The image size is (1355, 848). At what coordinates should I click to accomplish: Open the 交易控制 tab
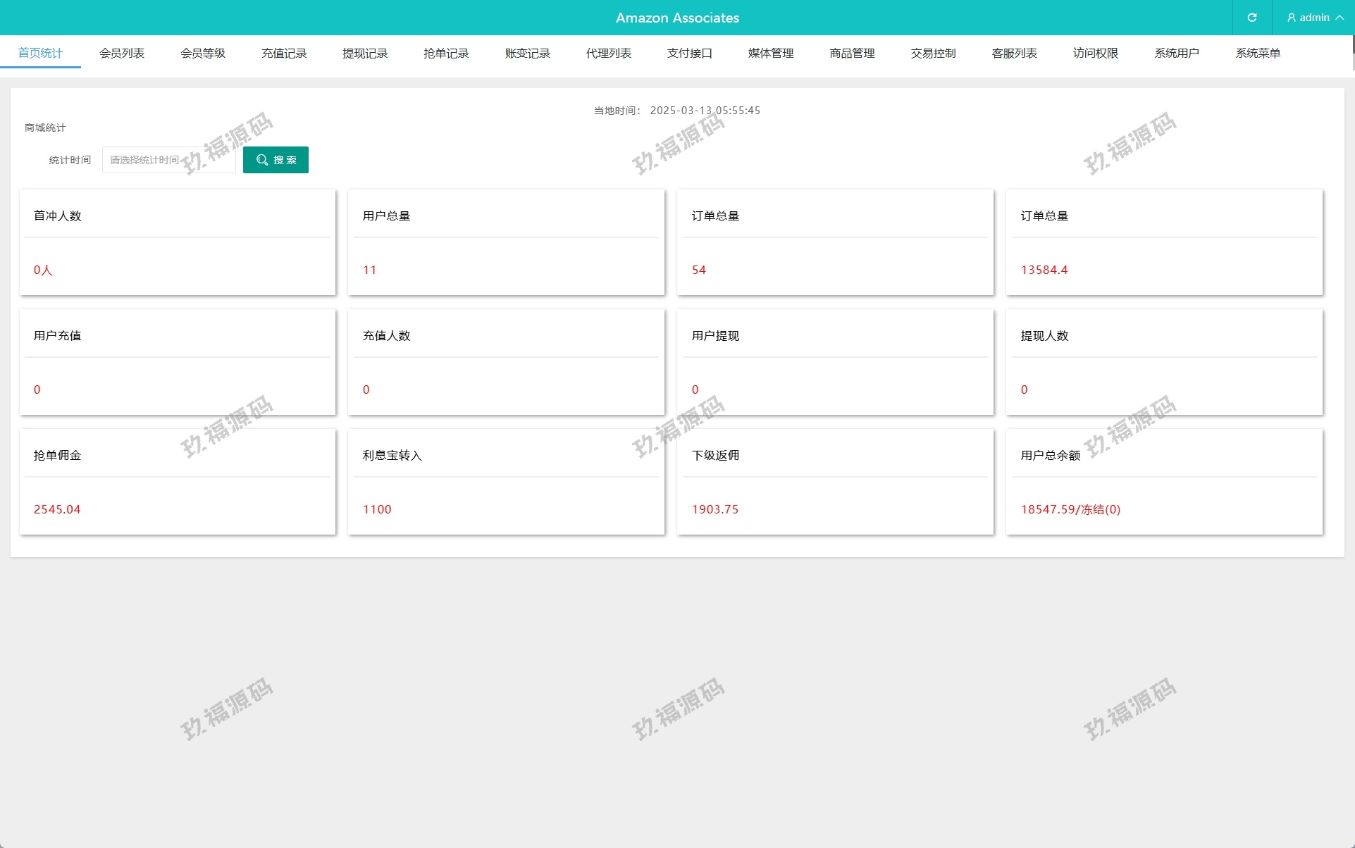[933, 53]
